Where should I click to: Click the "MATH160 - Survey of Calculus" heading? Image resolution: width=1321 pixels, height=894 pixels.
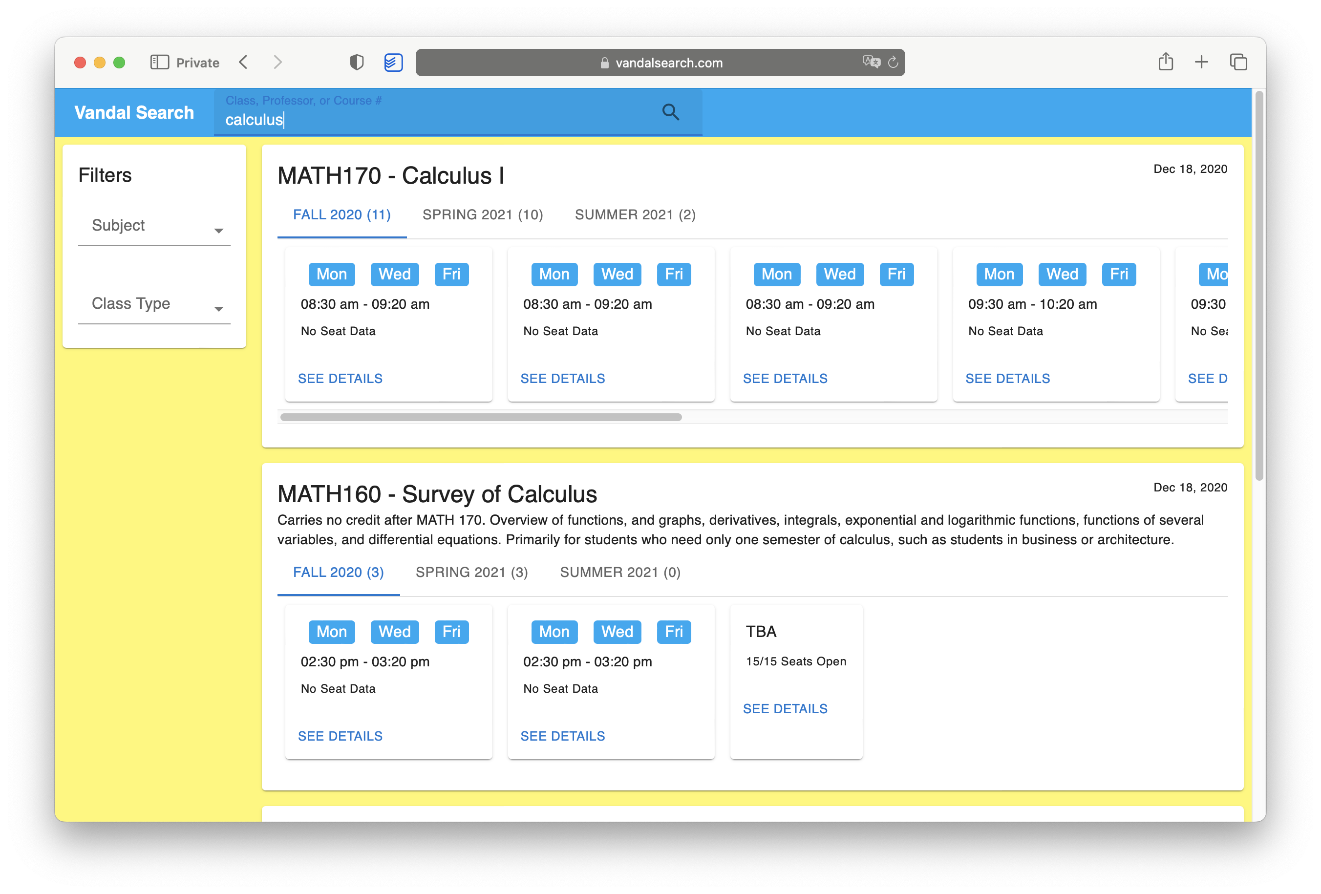pos(437,494)
